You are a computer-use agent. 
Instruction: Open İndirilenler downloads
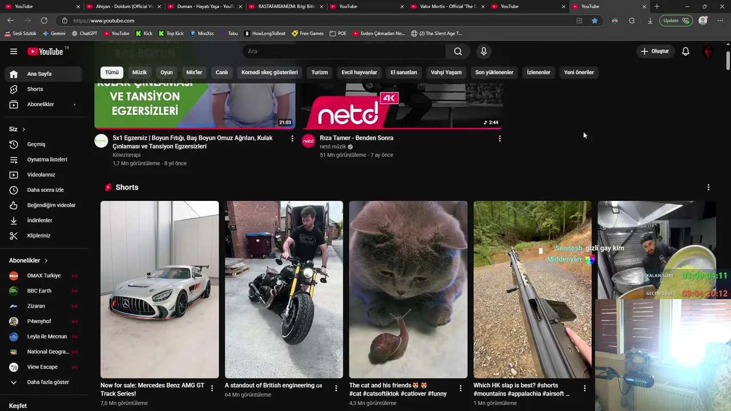coord(43,220)
